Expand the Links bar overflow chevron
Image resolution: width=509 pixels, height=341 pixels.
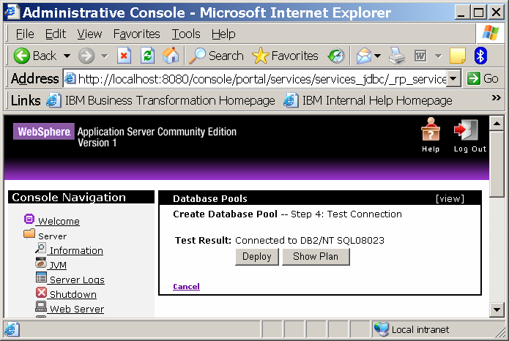coord(495,100)
